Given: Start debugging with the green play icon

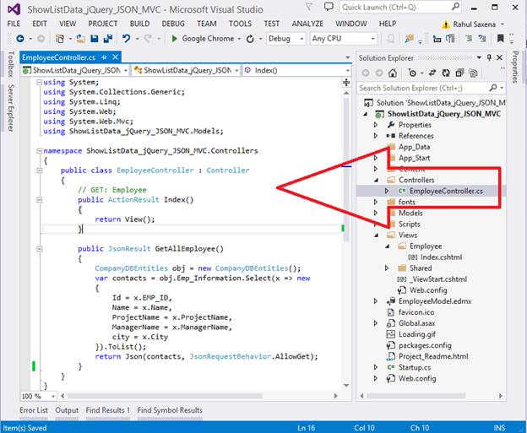Looking at the screenshot, I should 174,39.
